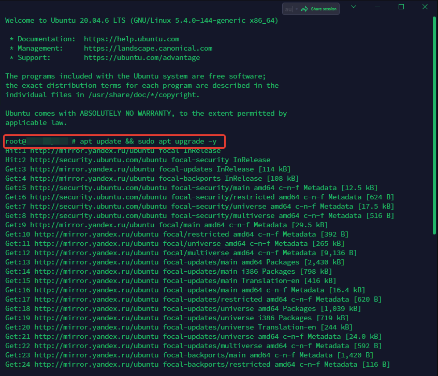Click the Hit:2 focal-security InRelease line

tap(138, 160)
